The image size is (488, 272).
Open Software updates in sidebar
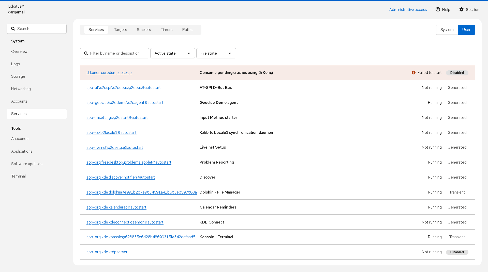coord(27,164)
